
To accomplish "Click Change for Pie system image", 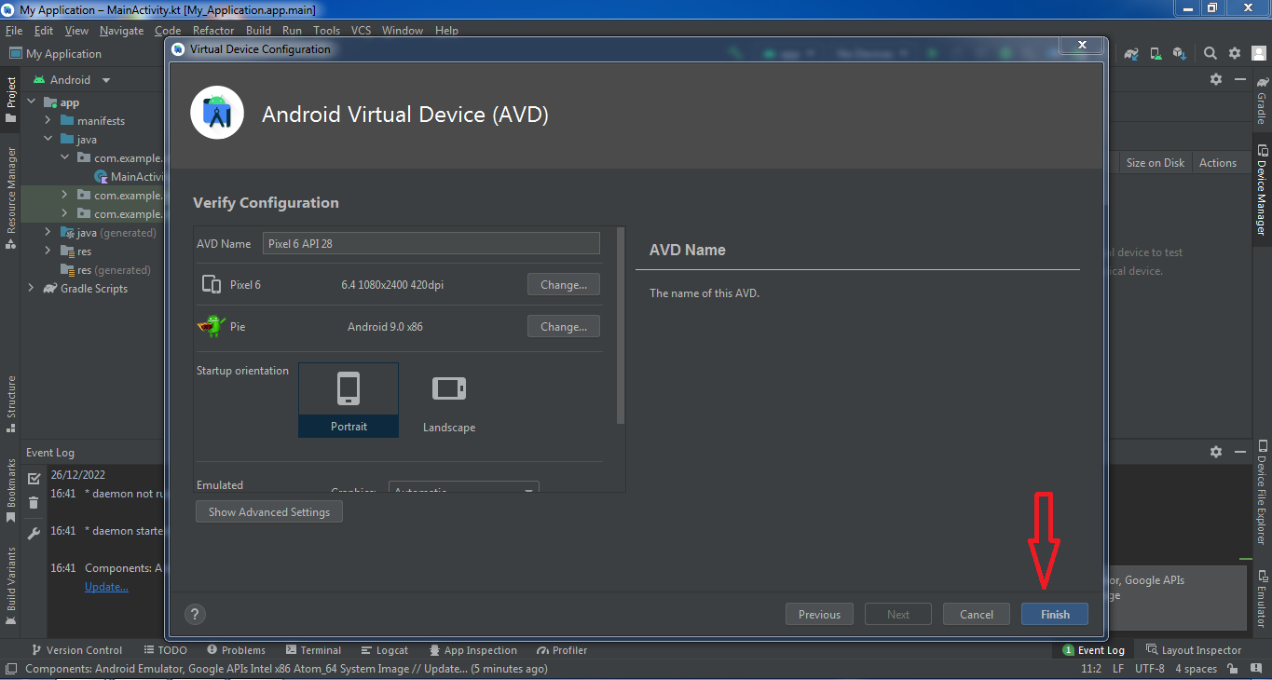I will (x=564, y=326).
